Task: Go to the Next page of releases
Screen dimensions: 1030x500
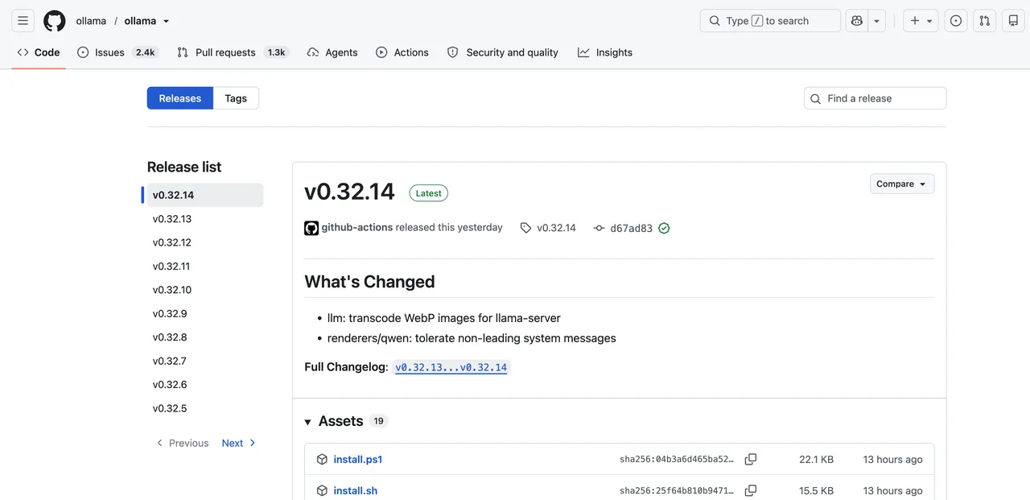Action: pos(239,443)
